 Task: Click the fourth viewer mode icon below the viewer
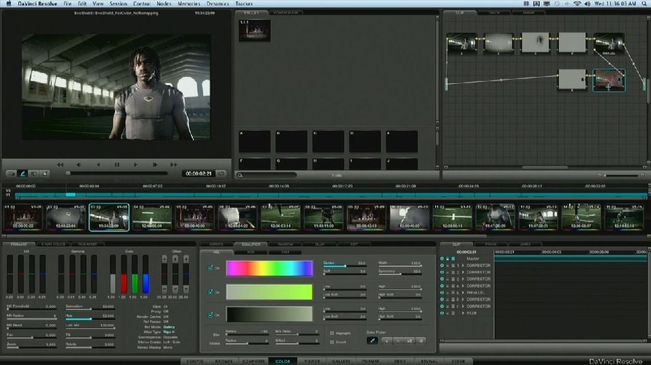(45, 174)
